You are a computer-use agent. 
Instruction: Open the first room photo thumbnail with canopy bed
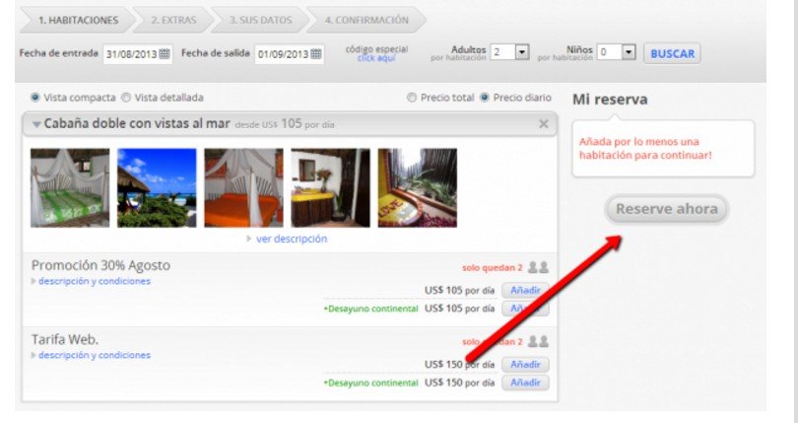click(70, 187)
